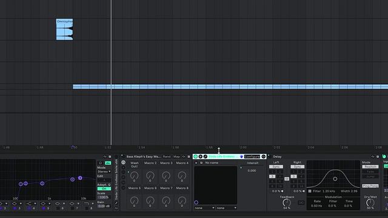Screen dimensions: 388x218
Task: Click the XY pad handle circle
Action: click(x=196, y=202)
